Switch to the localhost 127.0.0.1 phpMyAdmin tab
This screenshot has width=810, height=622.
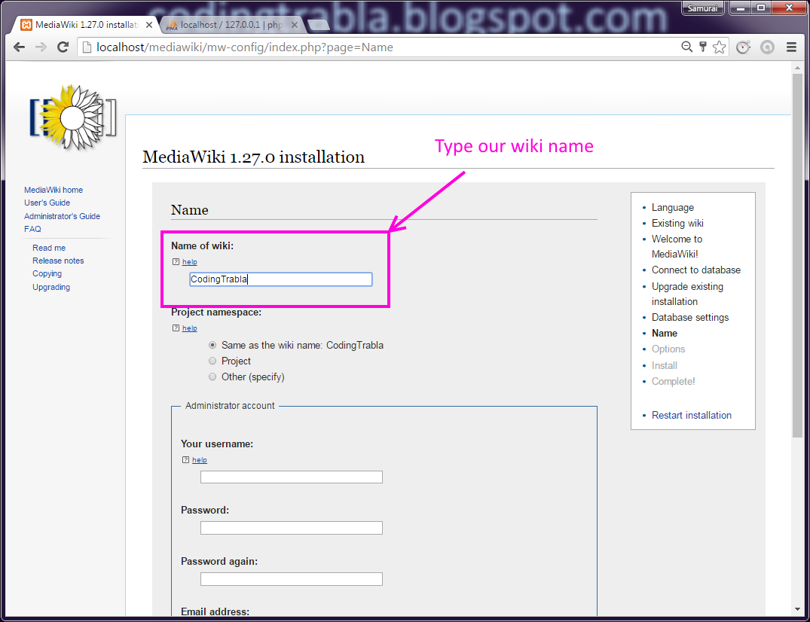pyautogui.click(x=232, y=25)
